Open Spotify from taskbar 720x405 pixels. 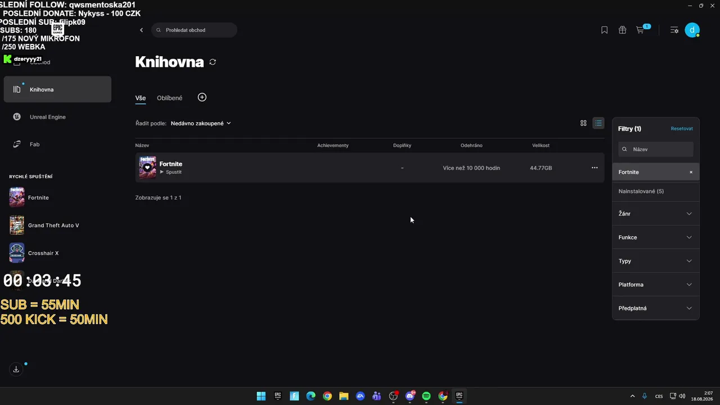(426, 396)
